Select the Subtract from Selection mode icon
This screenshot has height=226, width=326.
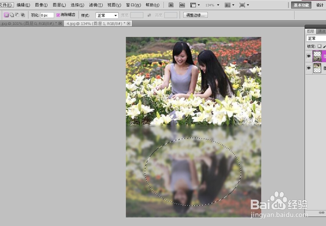pyautogui.click(x=17, y=15)
